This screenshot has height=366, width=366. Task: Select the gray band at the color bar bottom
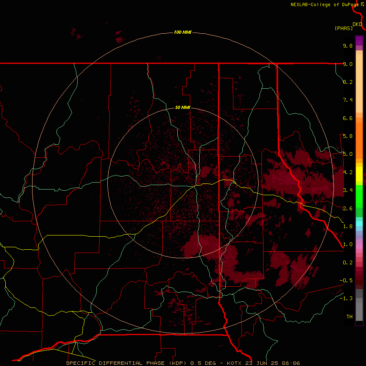point(359,309)
